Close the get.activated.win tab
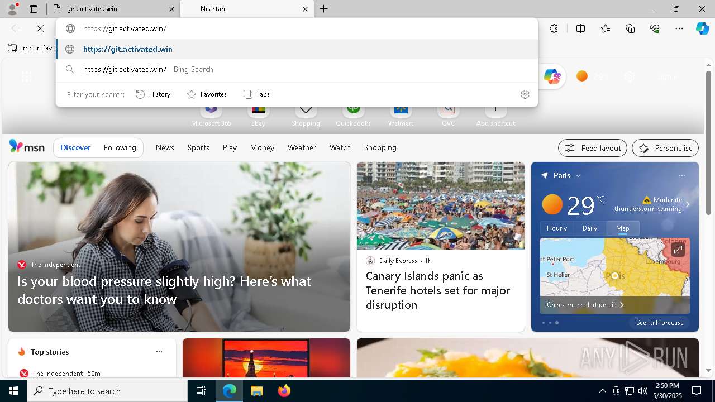The height and width of the screenshot is (402, 715). click(172, 9)
